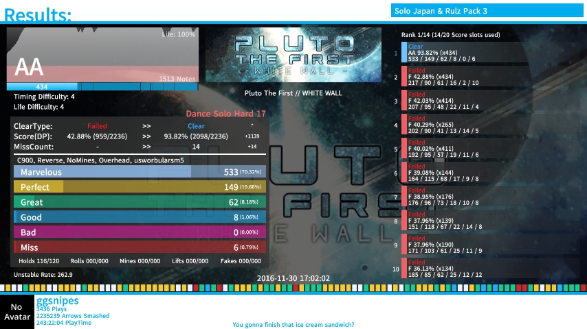Screen dimensions: 587x329
Task: Click the Good judgment bar
Action: click(x=139, y=217)
